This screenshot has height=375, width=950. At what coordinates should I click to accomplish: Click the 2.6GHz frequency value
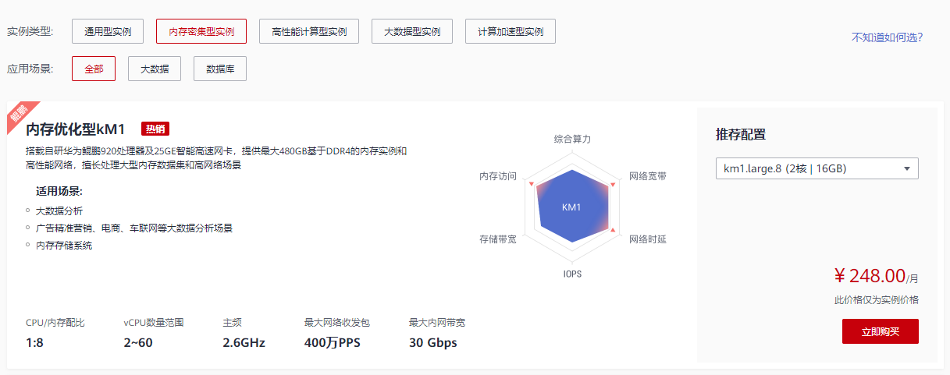coord(244,343)
